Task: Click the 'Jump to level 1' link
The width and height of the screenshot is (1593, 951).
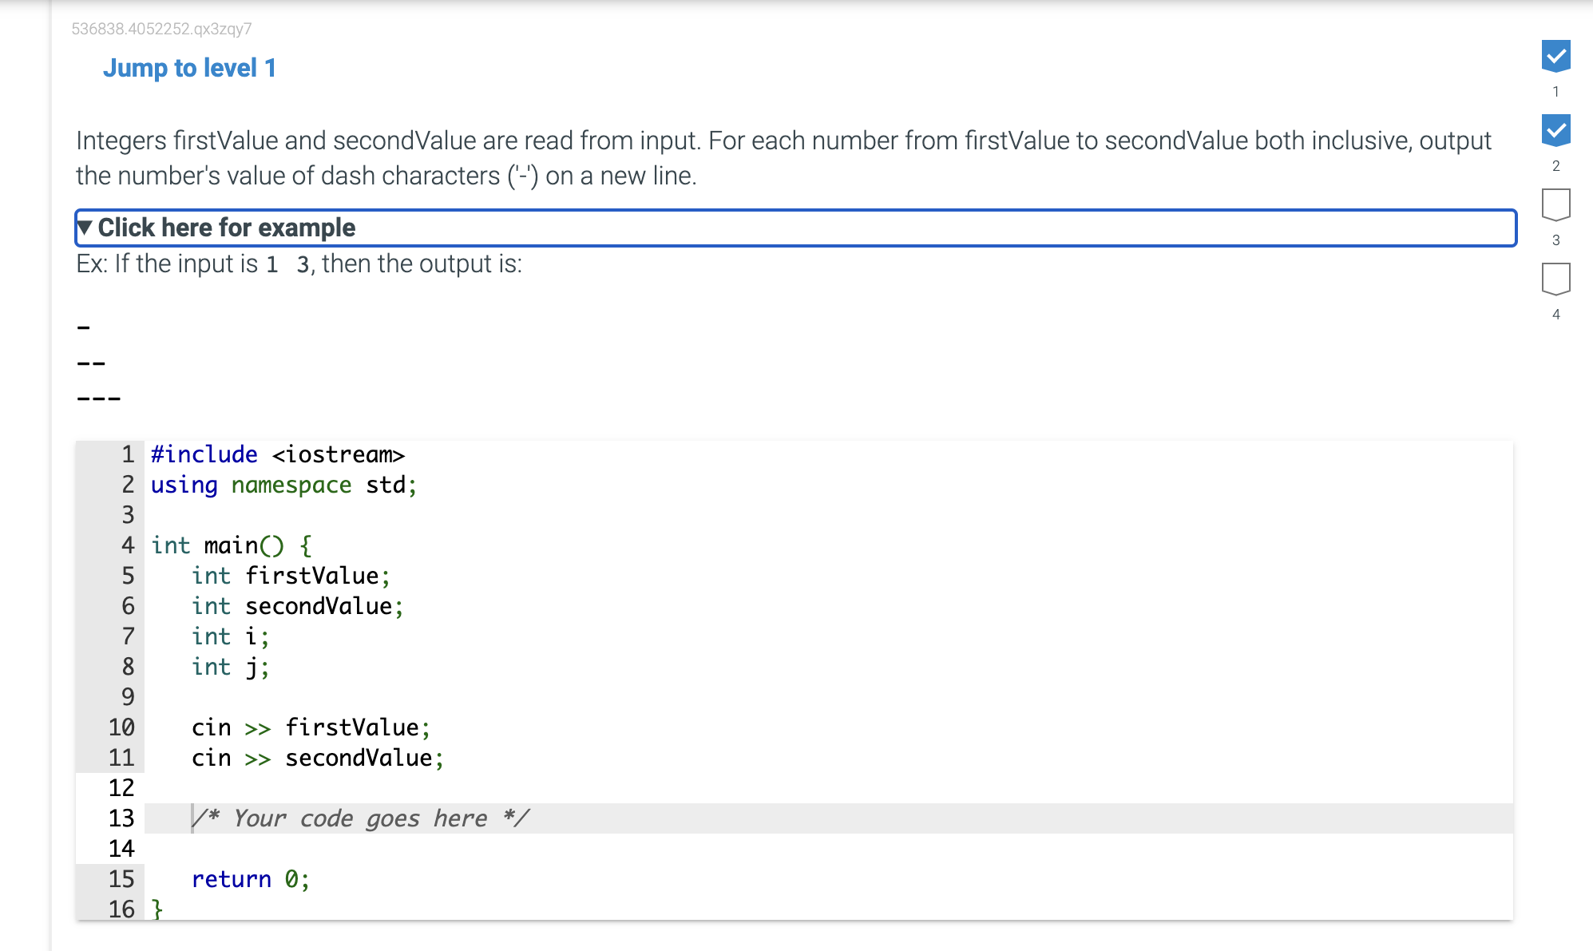Action: (189, 69)
